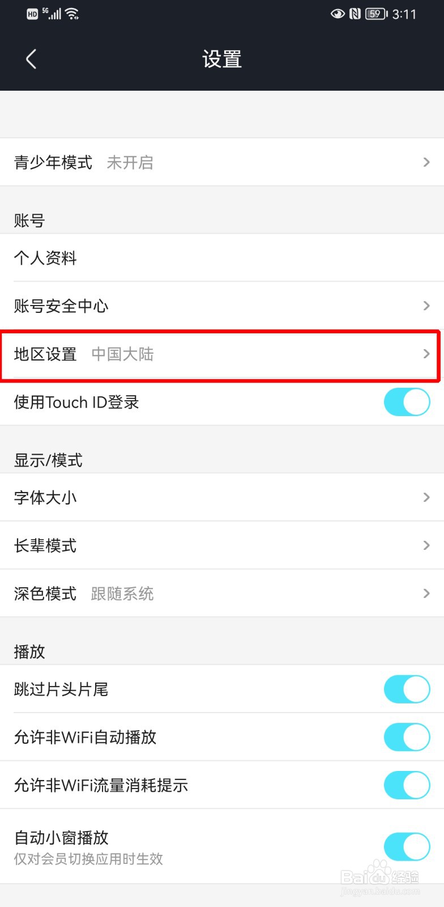Toggle 自动小窗播放 switch
Viewport: 444px width, 907px height.
(x=407, y=847)
